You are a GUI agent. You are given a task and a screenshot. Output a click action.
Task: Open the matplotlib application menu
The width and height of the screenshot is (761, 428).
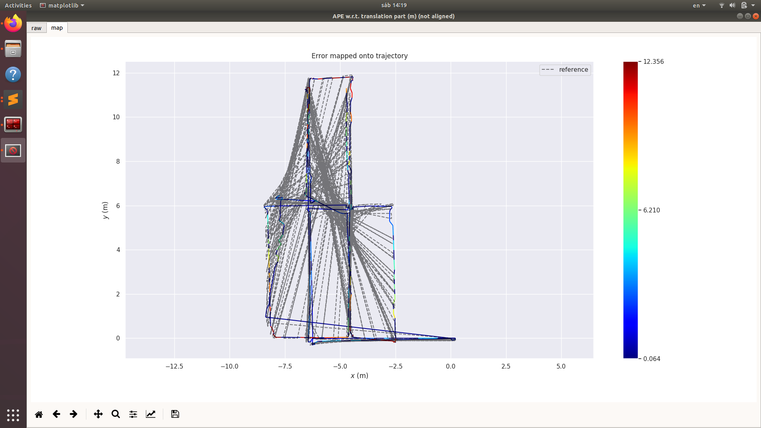tap(62, 5)
